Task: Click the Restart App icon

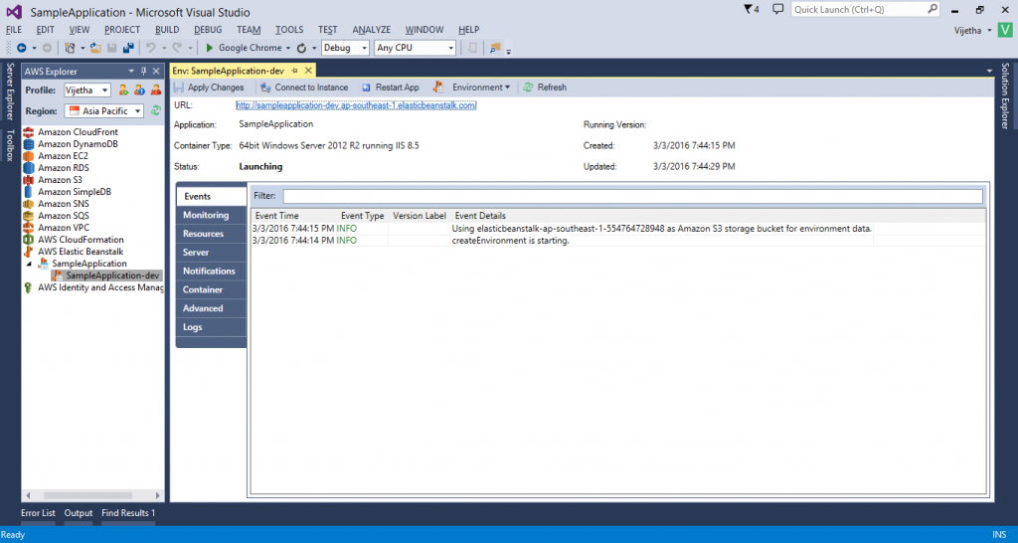Action: coord(366,88)
